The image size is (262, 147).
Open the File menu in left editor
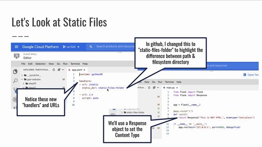(x=23, y=64)
